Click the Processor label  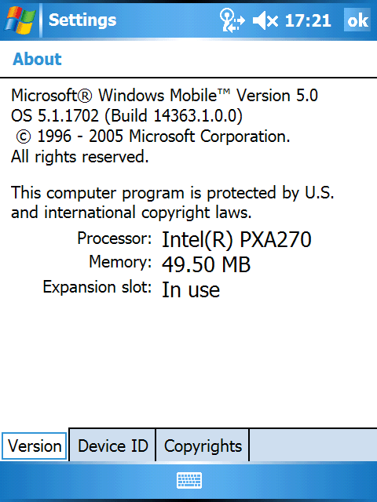point(115,238)
